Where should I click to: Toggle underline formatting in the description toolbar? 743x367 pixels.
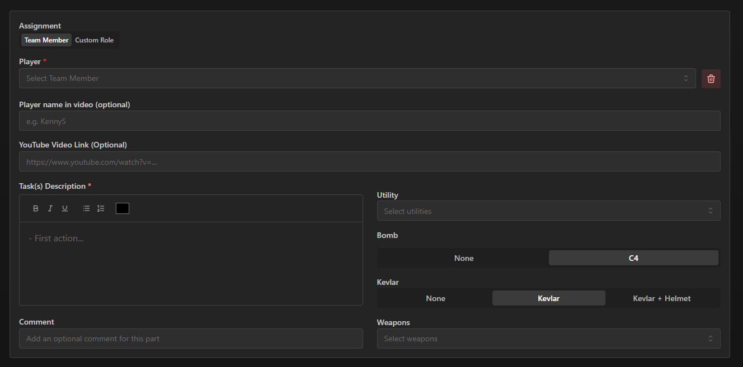tap(64, 208)
